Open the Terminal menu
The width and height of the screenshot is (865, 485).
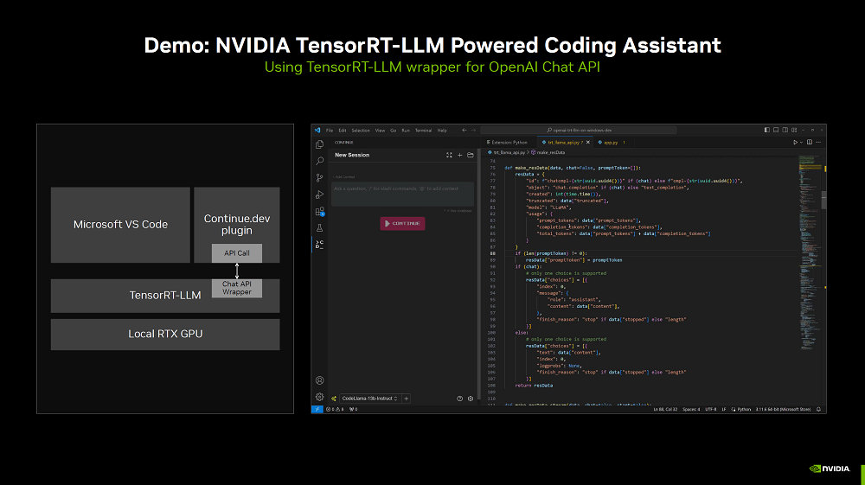click(423, 131)
